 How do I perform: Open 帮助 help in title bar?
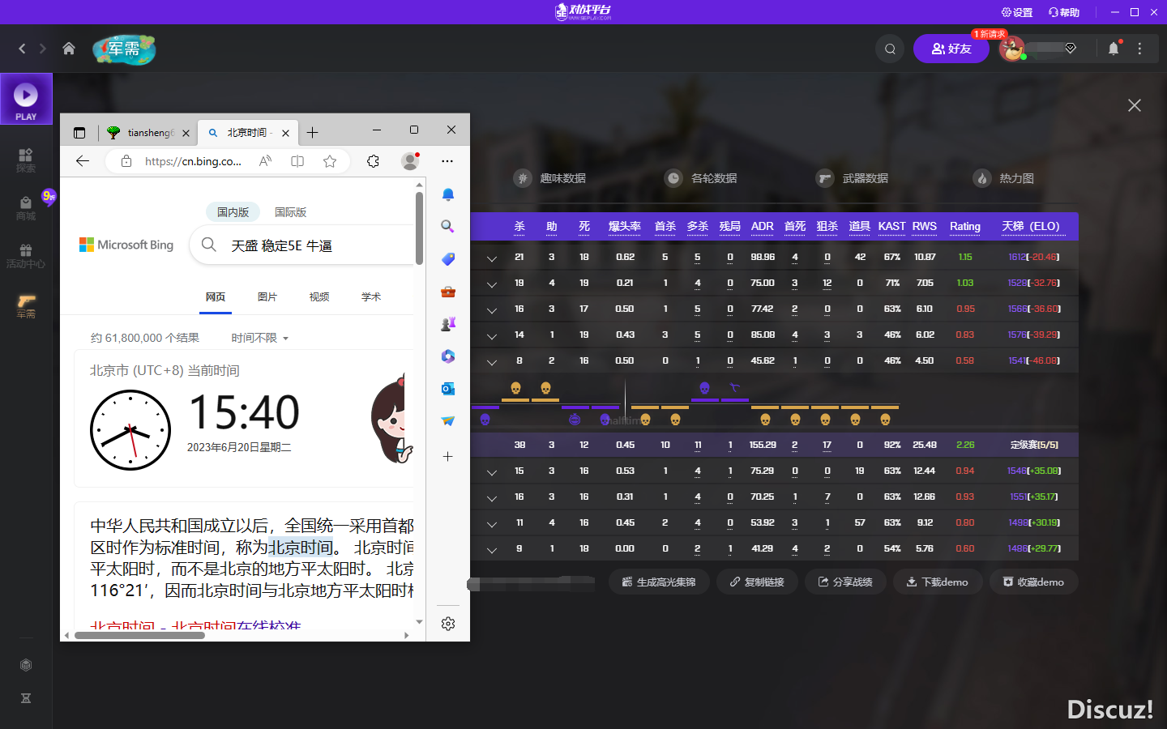1064,12
